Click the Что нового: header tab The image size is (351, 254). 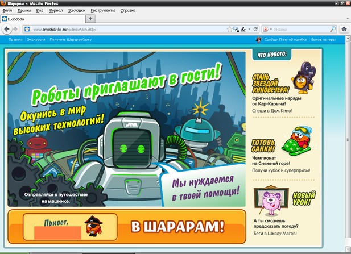tap(272, 55)
